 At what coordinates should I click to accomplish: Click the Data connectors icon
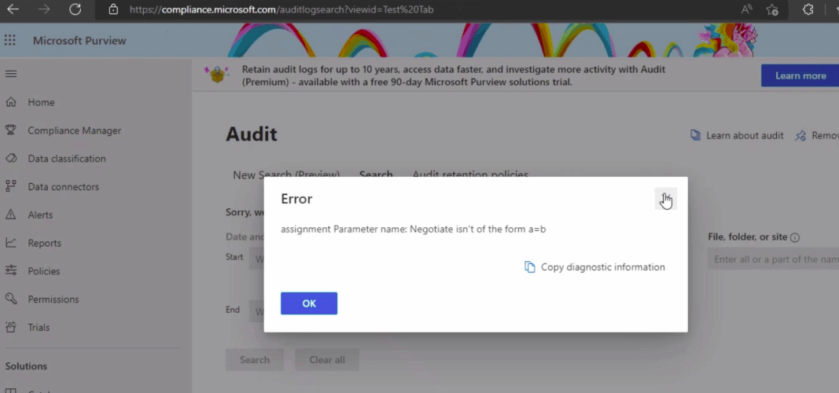click(11, 186)
